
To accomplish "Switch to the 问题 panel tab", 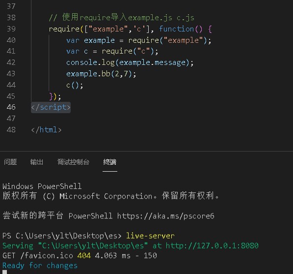I will 10,162.
